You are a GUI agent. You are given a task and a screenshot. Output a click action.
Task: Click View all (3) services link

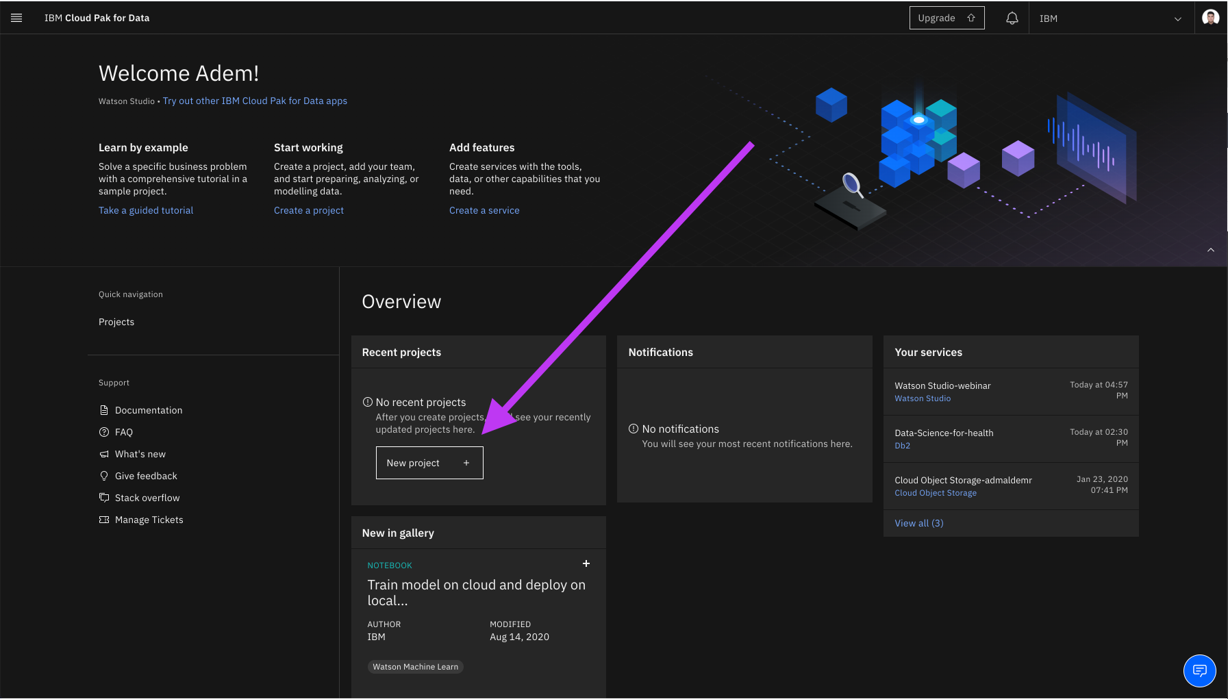pyautogui.click(x=919, y=523)
